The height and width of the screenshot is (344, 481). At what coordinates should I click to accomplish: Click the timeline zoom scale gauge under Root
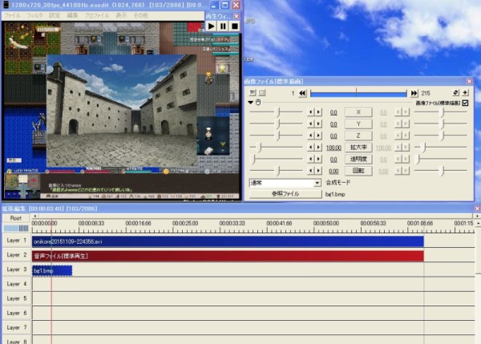click(16, 228)
